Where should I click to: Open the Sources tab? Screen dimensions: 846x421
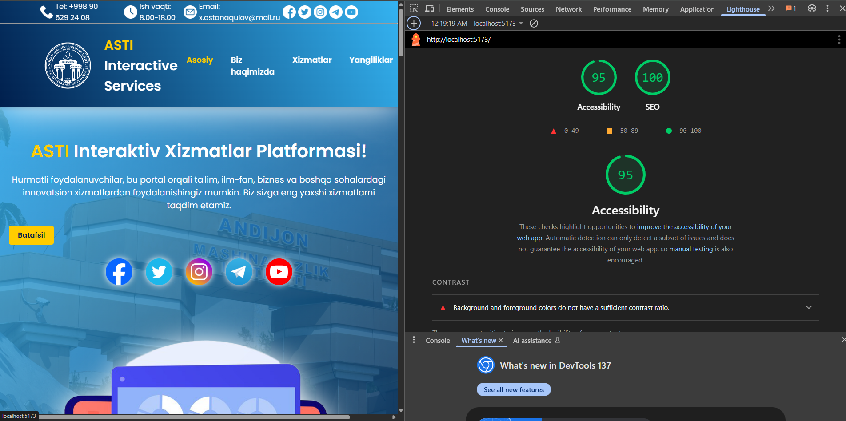pos(532,9)
